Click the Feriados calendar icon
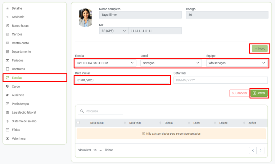Screen dimensions: 275x164 click(7, 60)
